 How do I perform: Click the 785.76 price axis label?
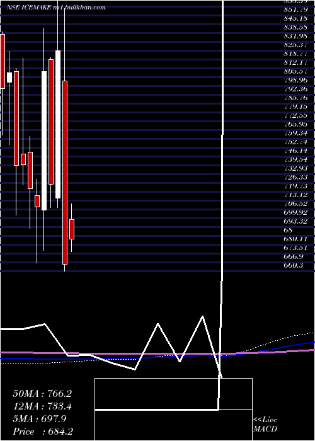click(295, 98)
